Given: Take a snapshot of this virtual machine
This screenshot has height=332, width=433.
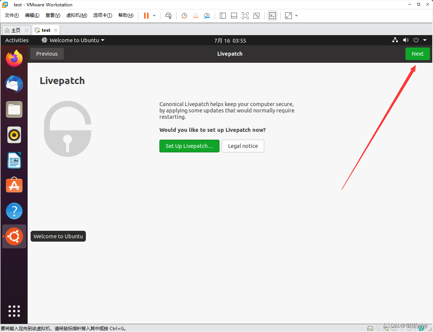Looking at the screenshot, I should (x=184, y=16).
